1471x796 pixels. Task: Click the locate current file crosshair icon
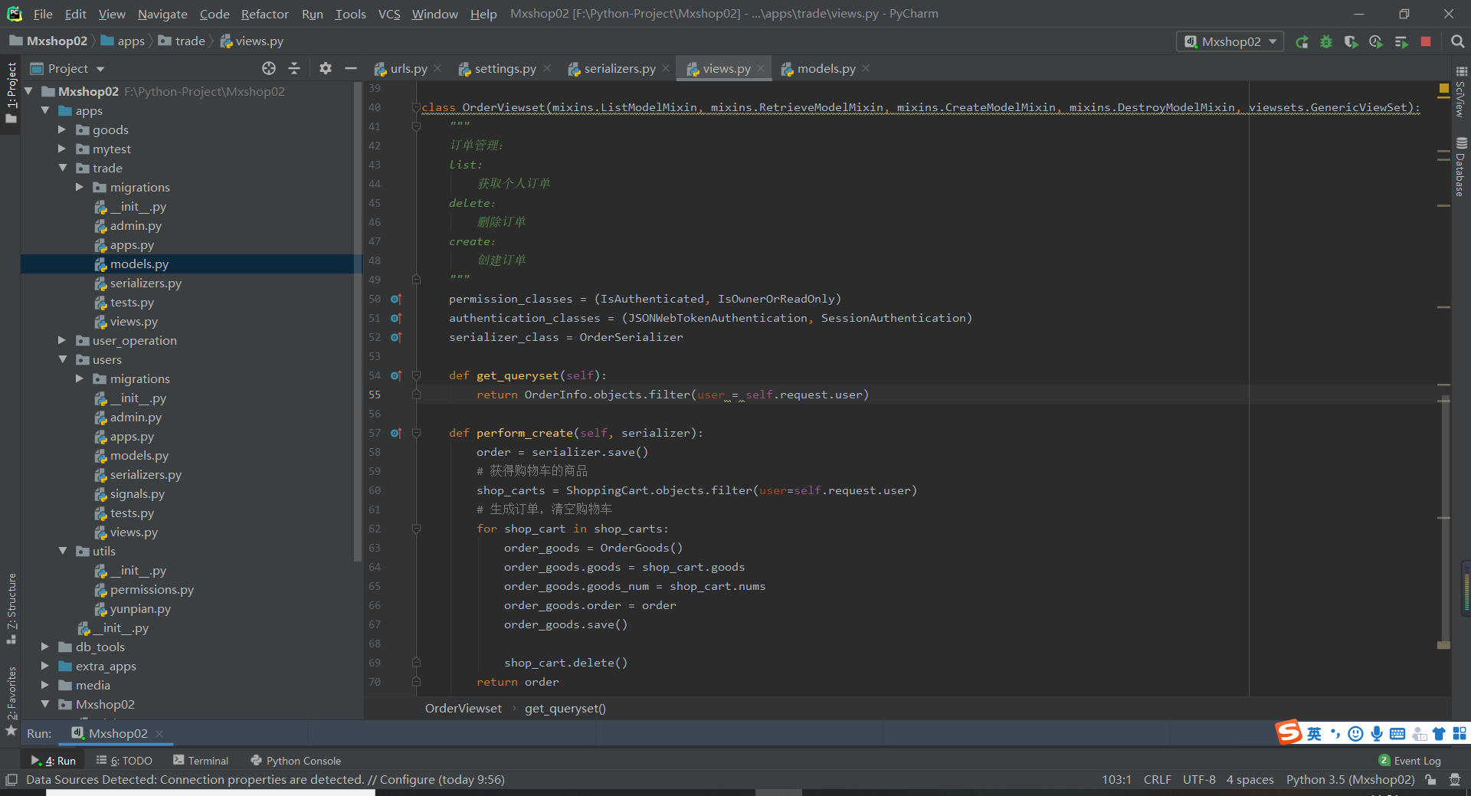point(268,69)
